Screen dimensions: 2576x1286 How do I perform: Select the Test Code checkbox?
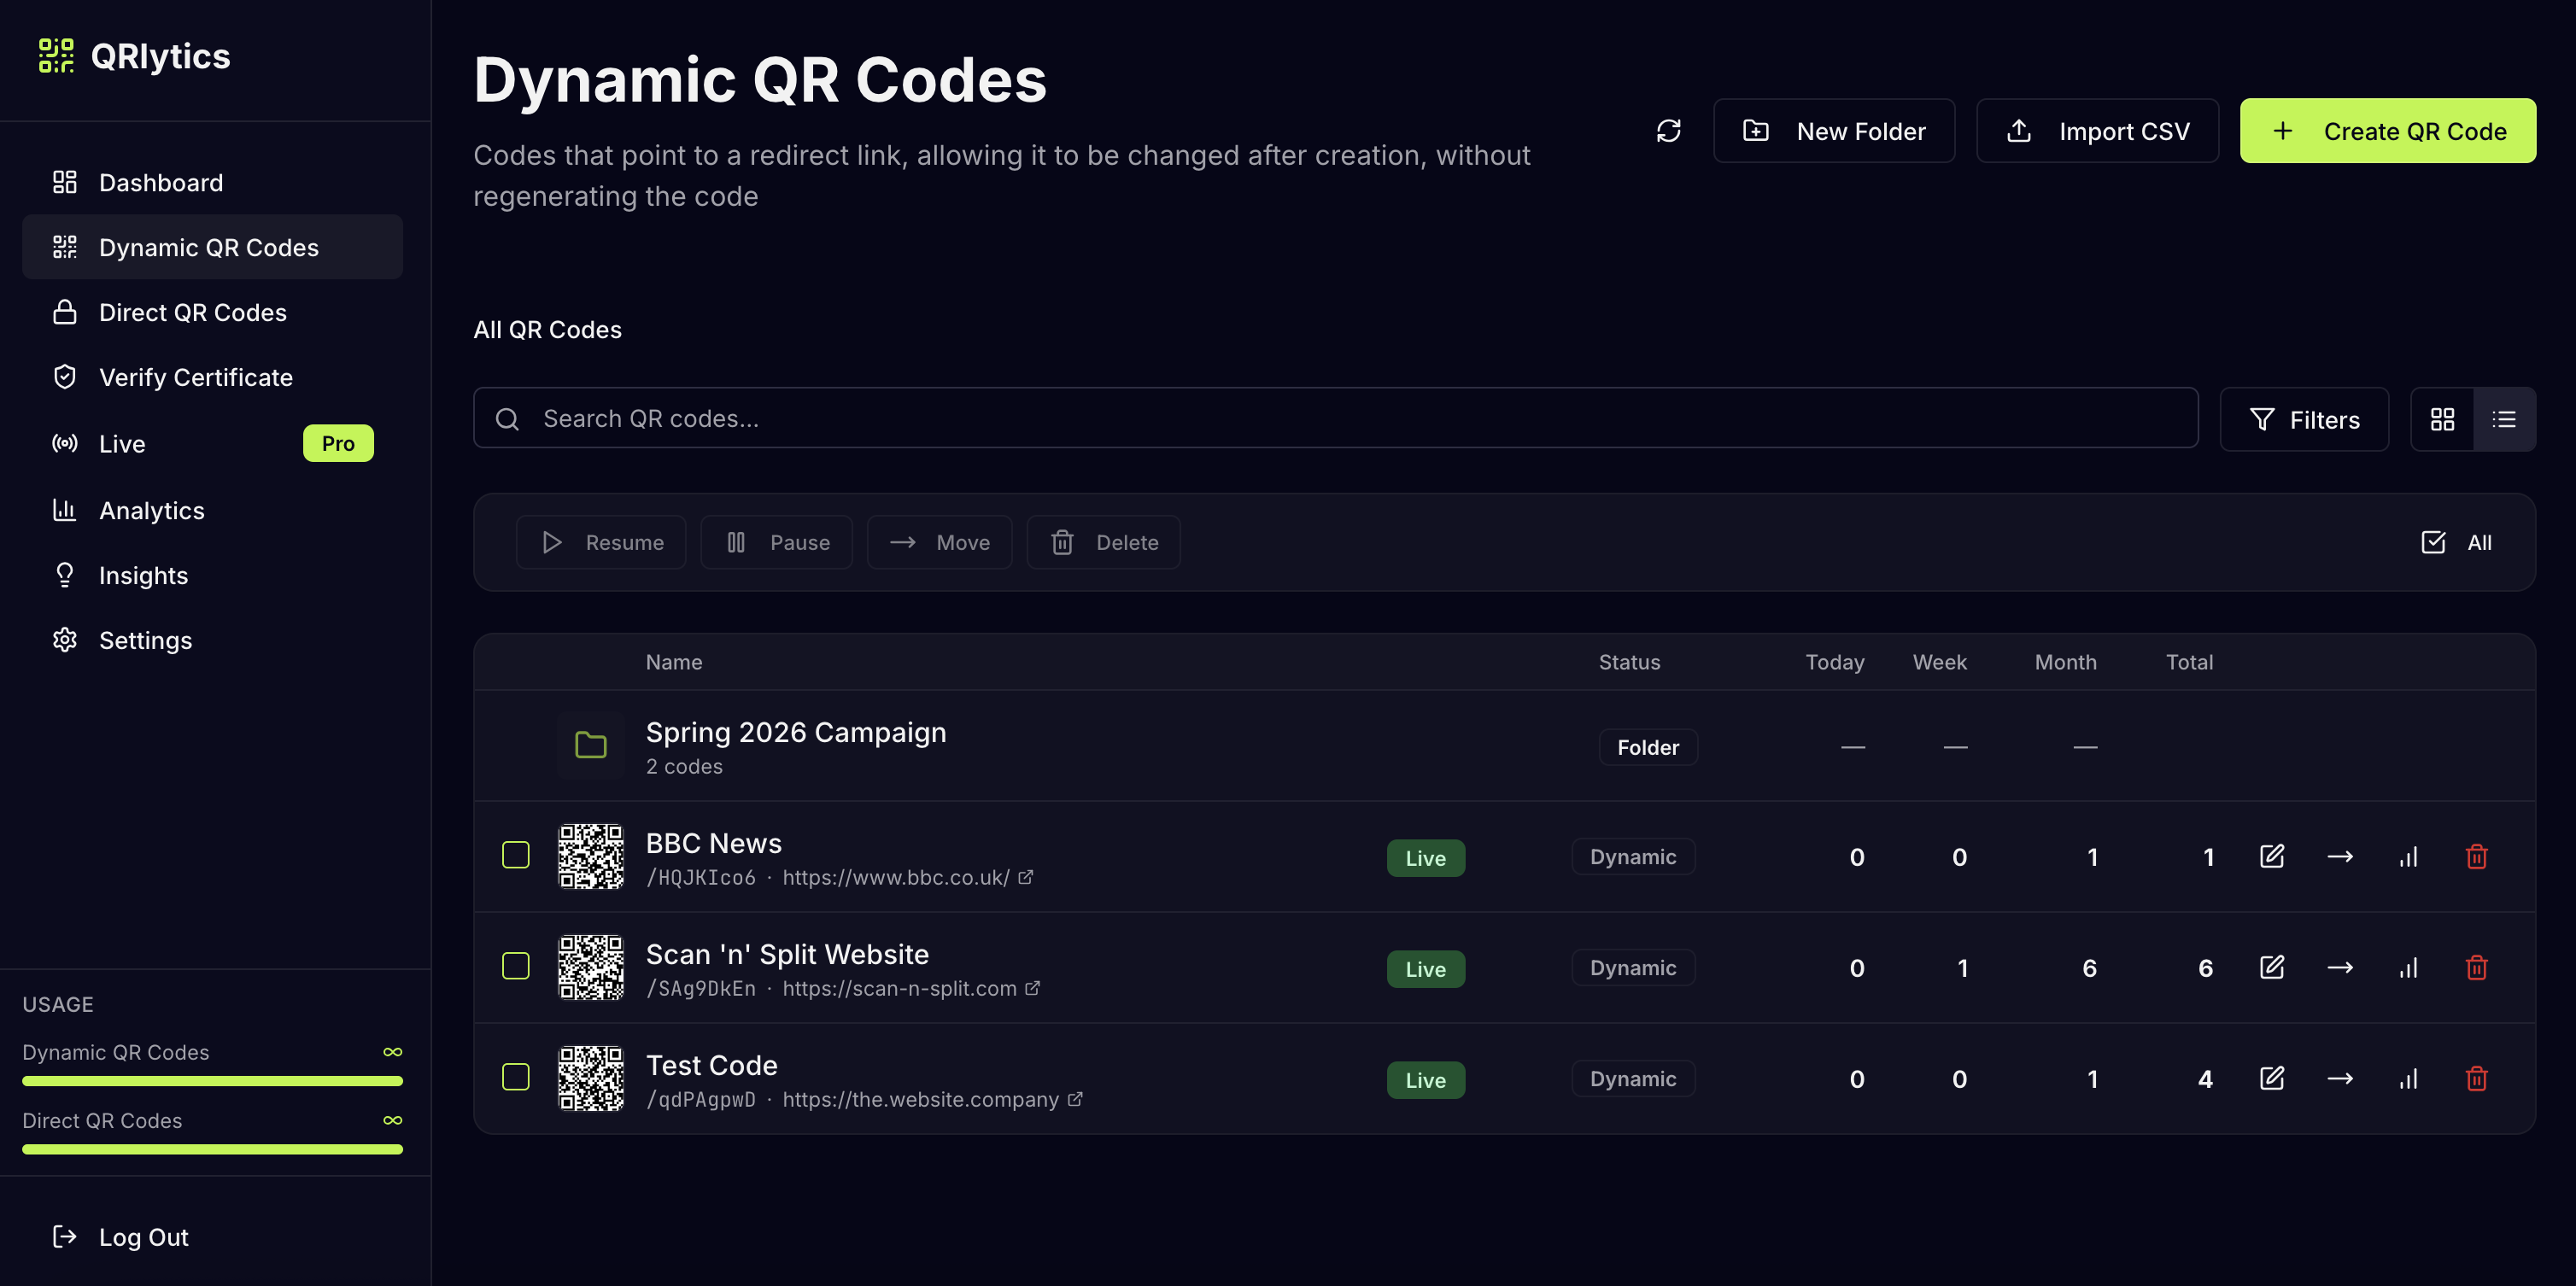point(516,1078)
